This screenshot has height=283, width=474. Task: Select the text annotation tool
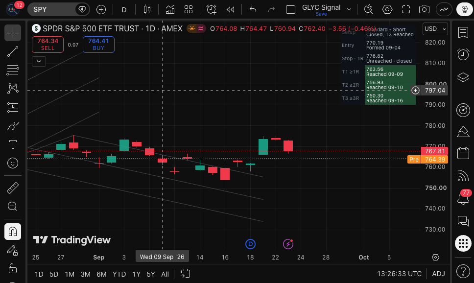click(13, 144)
